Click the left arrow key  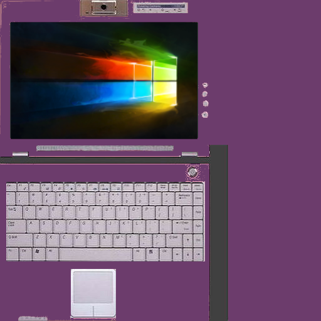pos(177,255)
